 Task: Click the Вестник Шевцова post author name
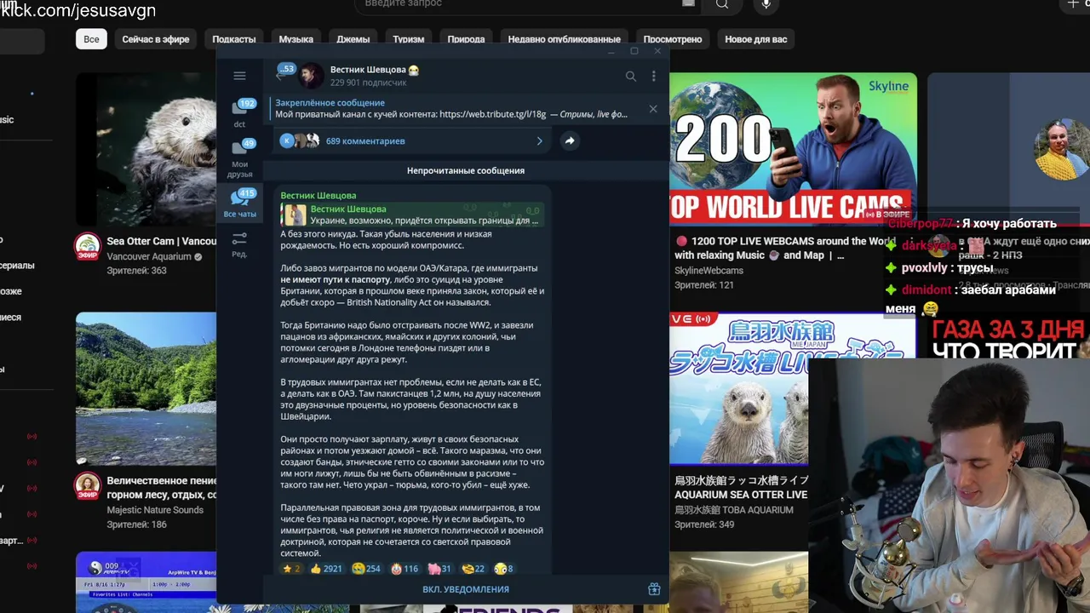tap(318, 195)
